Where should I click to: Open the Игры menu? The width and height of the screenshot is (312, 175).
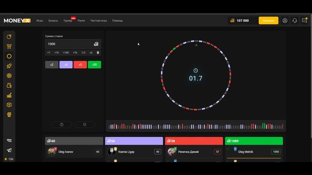39,20
